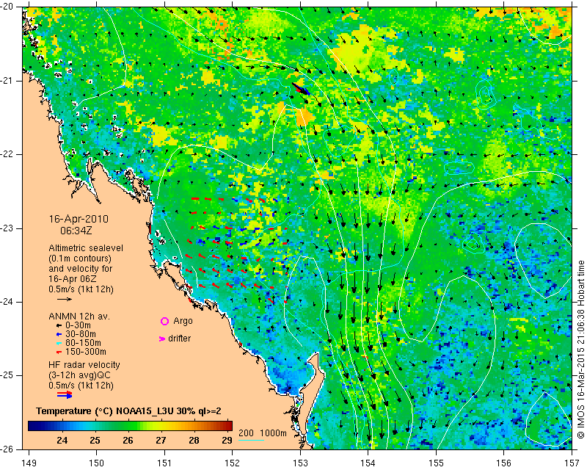Image resolution: width=587 pixels, height=470 pixels.
Task: Click the longitude axis label 156
Action: pyautogui.click(x=504, y=463)
